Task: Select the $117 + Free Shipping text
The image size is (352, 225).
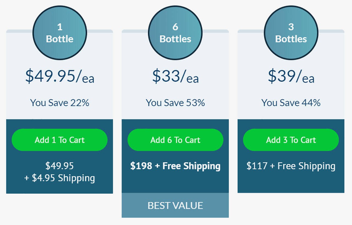Action: (x=291, y=166)
